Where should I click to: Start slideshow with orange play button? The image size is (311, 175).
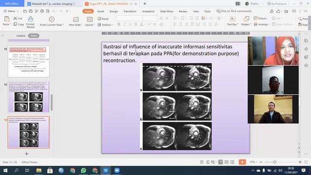tap(242, 162)
